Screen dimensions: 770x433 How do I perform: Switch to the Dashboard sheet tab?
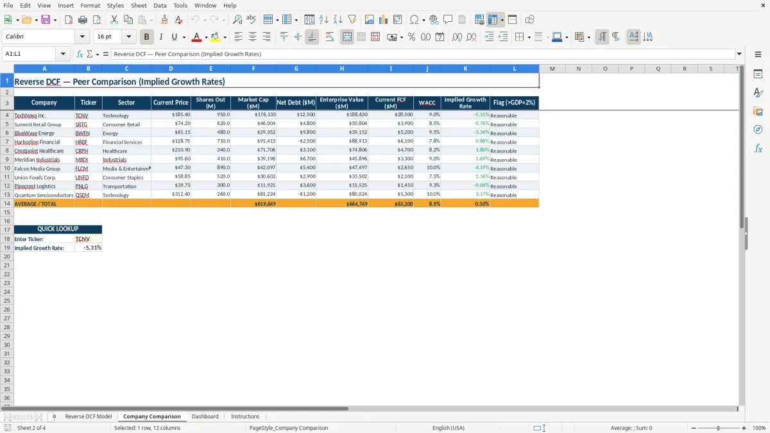tap(205, 416)
